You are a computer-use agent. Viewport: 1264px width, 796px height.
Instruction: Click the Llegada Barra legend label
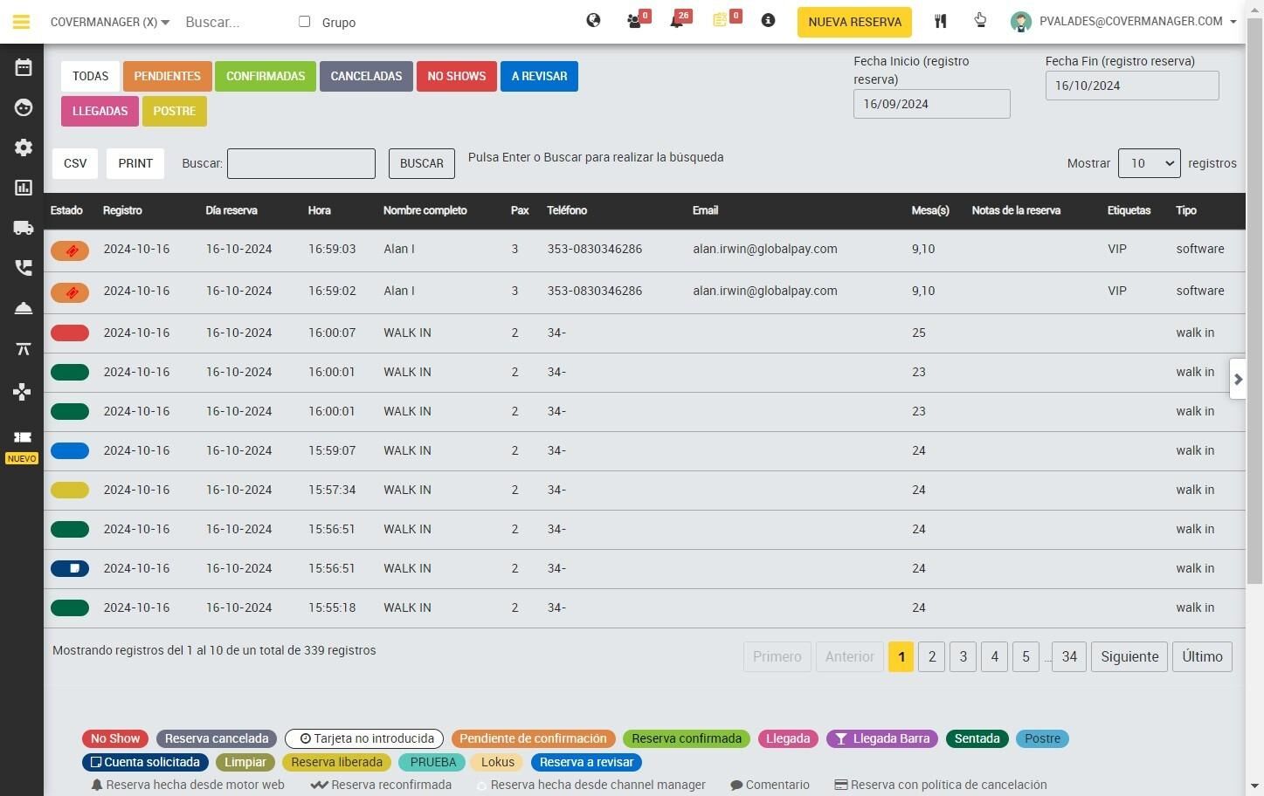pyautogui.click(x=882, y=738)
